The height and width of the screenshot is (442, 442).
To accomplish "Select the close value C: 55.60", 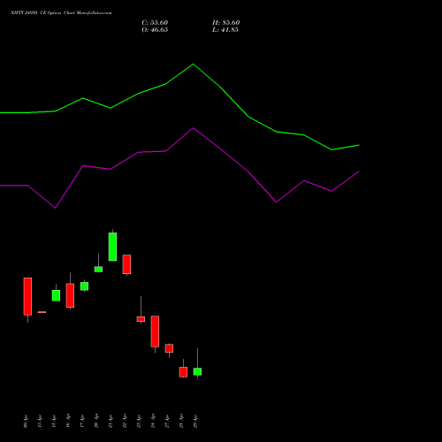I will click(x=155, y=23).
